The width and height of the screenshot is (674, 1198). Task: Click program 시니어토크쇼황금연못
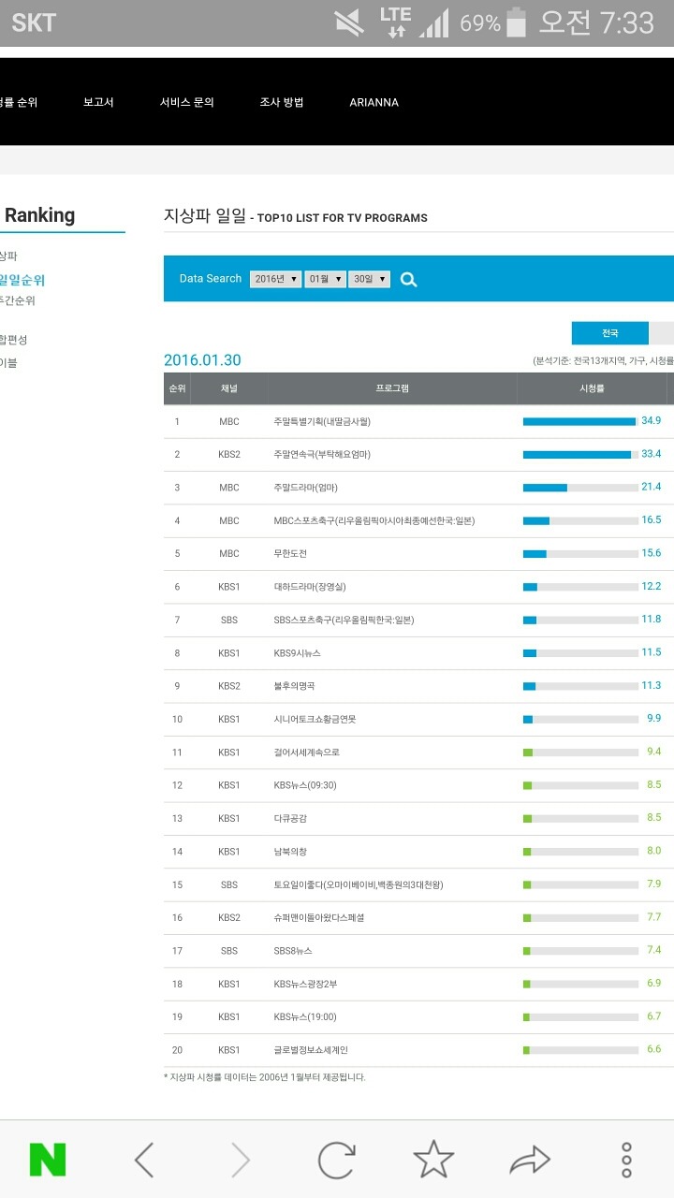pos(315,719)
